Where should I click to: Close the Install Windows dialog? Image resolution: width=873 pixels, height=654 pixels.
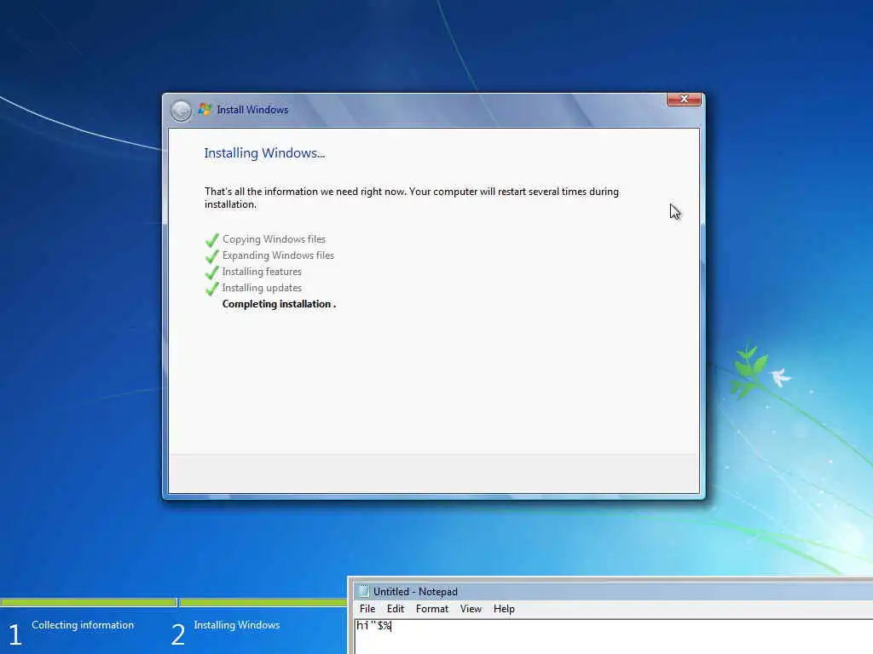[x=684, y=99]
